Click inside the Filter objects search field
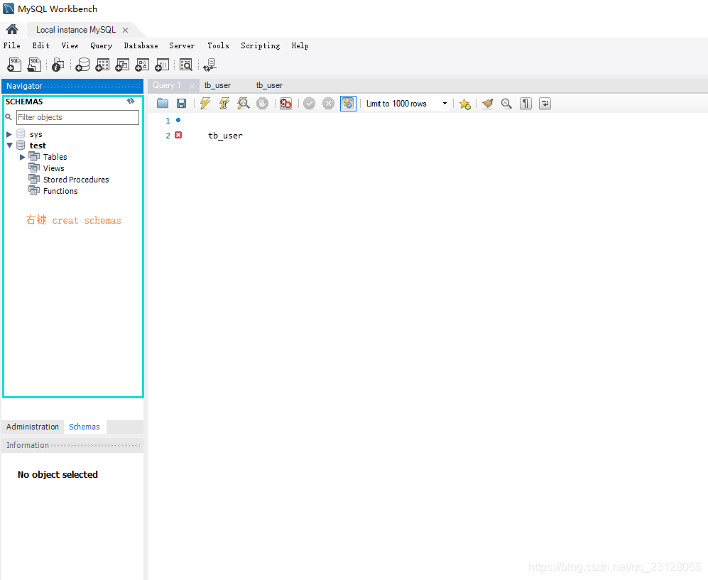 77,117
